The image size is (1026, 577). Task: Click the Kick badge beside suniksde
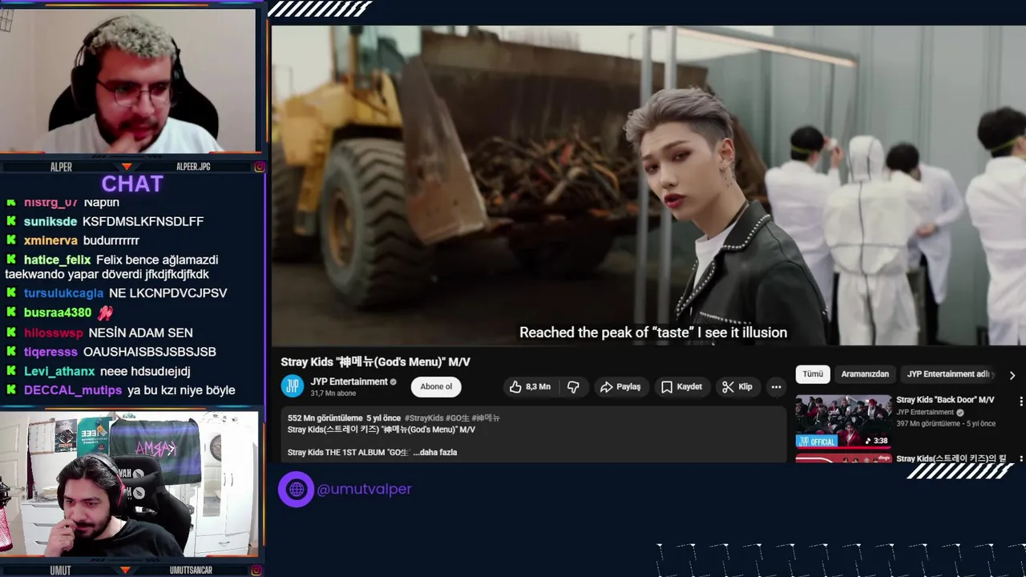click(11, 221)
